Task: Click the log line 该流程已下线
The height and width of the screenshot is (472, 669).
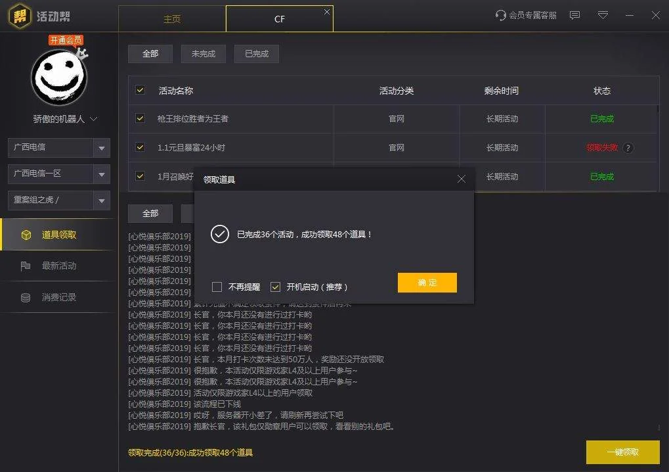Action: pos(184,404)
